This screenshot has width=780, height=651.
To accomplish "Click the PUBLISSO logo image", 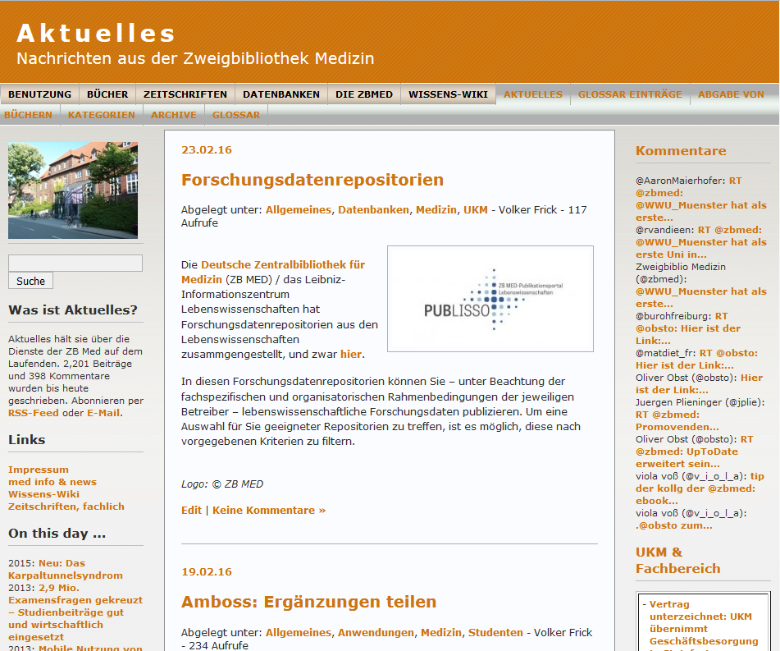I will (x=490, y=299).
